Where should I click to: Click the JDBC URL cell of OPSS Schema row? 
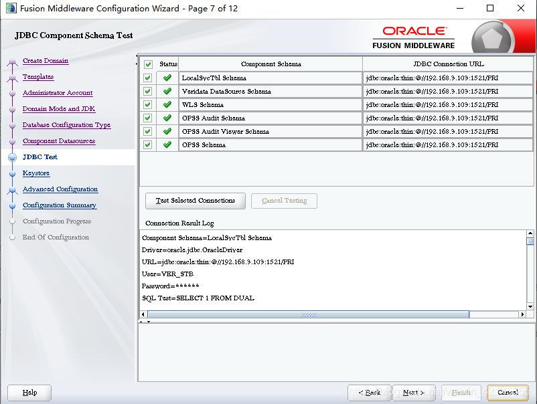[448, 144]
